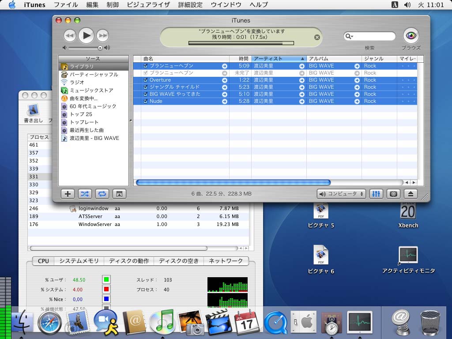452x339 pixels.
Task: Open the コンピュータ speaker popup menu
Action: click(341, 194)
